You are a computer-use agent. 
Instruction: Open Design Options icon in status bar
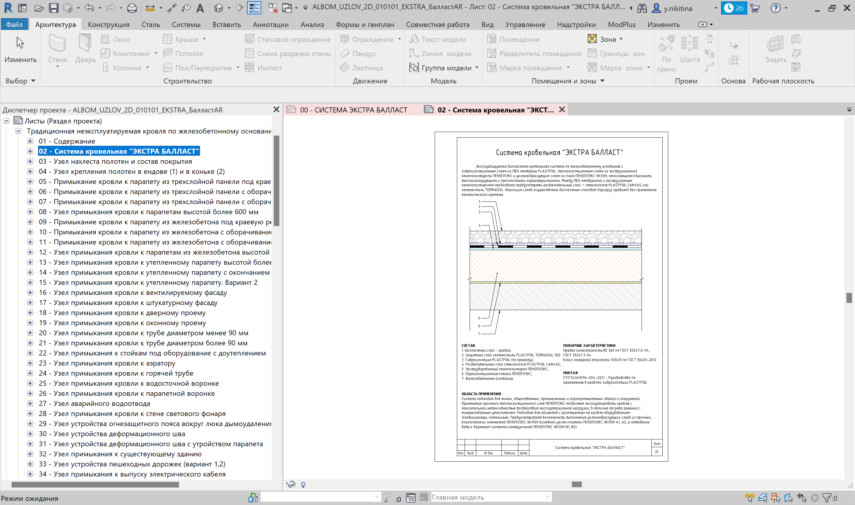pyautogui.click(x=411, y=498)
